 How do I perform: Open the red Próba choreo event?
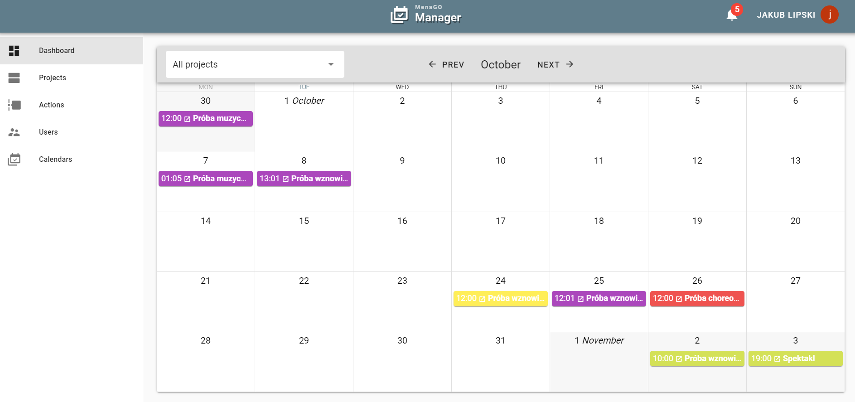(697, 299)
